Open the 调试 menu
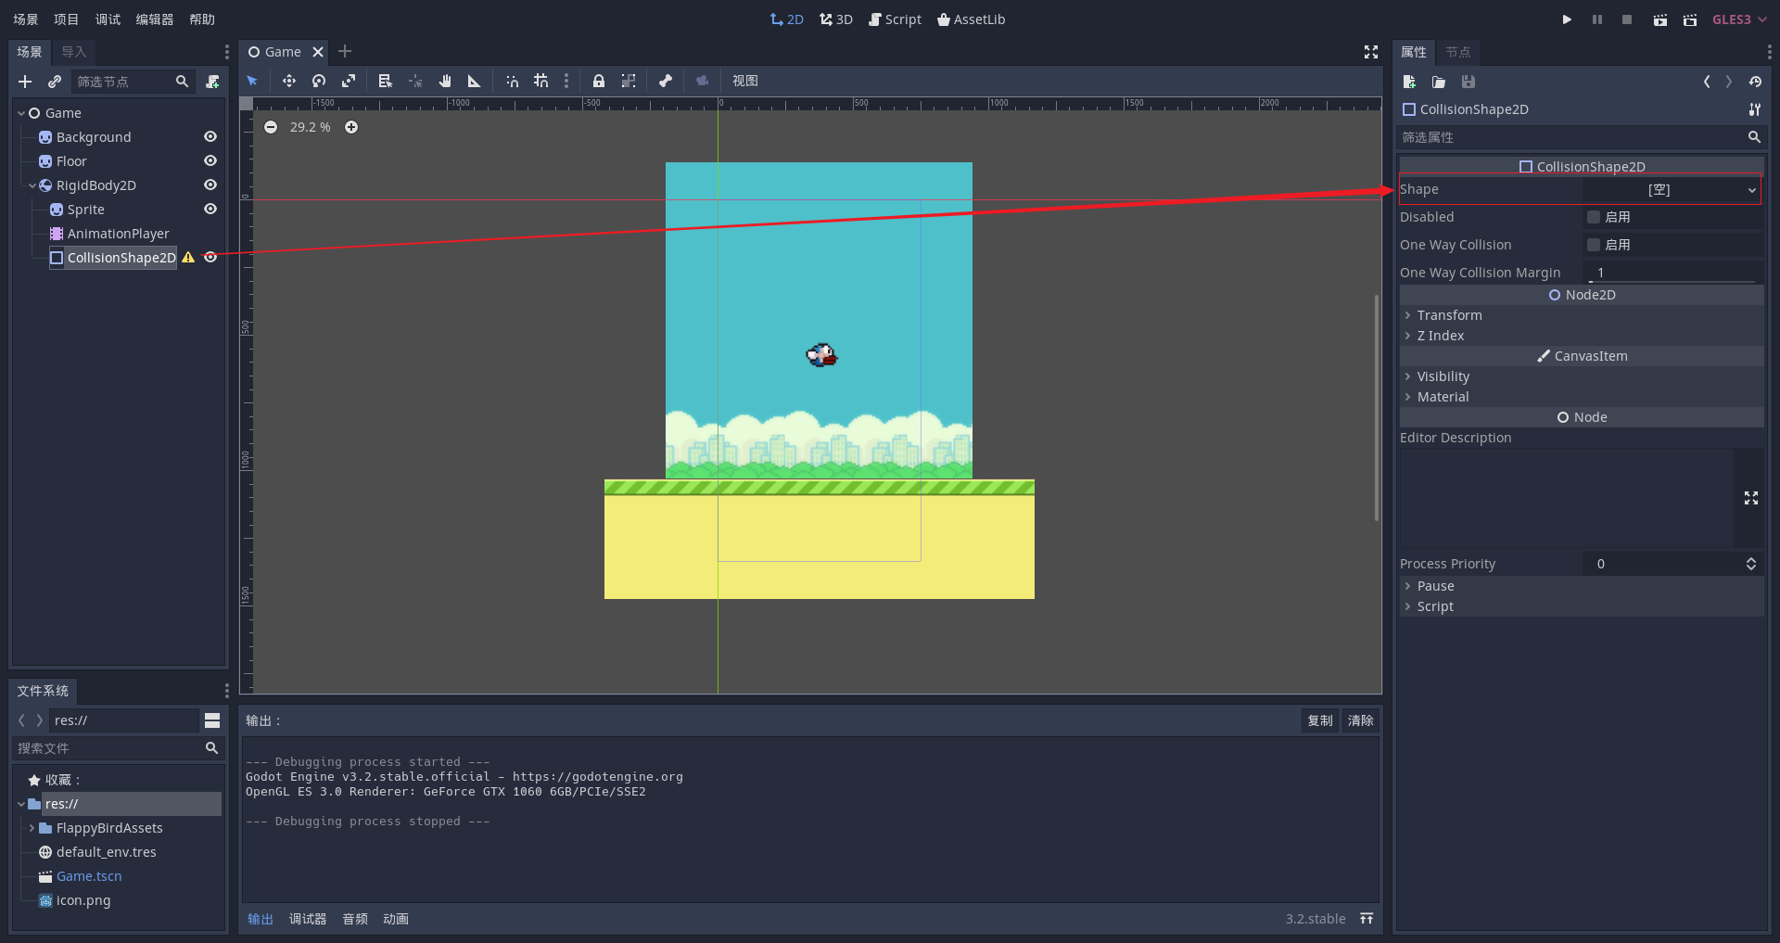 [x=108, y=19]
